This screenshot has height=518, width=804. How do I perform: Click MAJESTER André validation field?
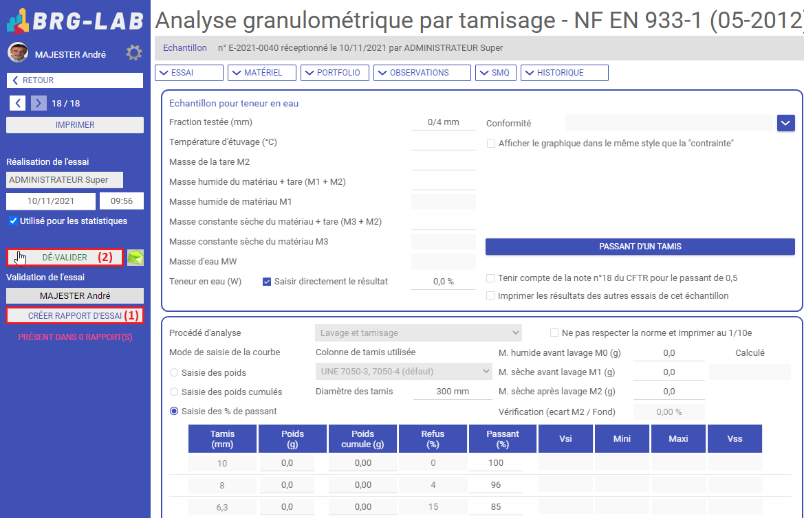(75, 295)
